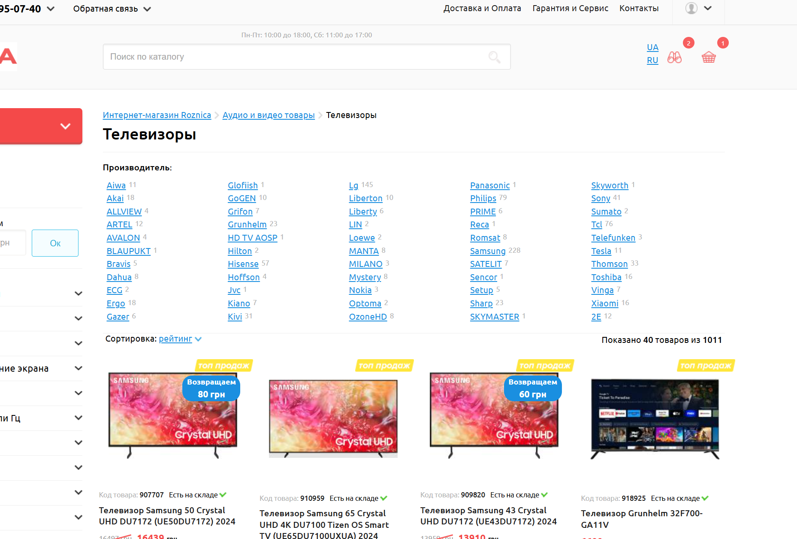Image resolution: width=797 pixels, height=539 pixels.
Task: Filter televisions by Sony brand
Action: click(601, 198)
